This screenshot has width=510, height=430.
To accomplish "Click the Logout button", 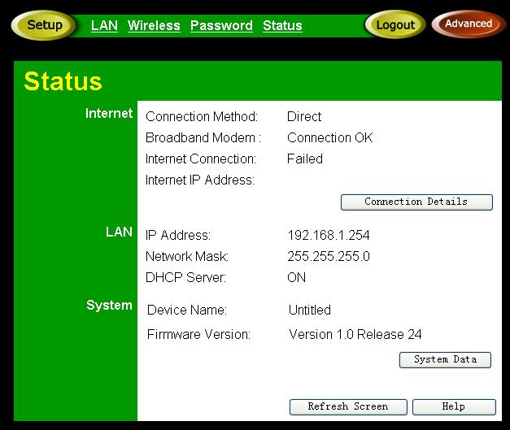I will pyautogui.click(x=395, y=24).
